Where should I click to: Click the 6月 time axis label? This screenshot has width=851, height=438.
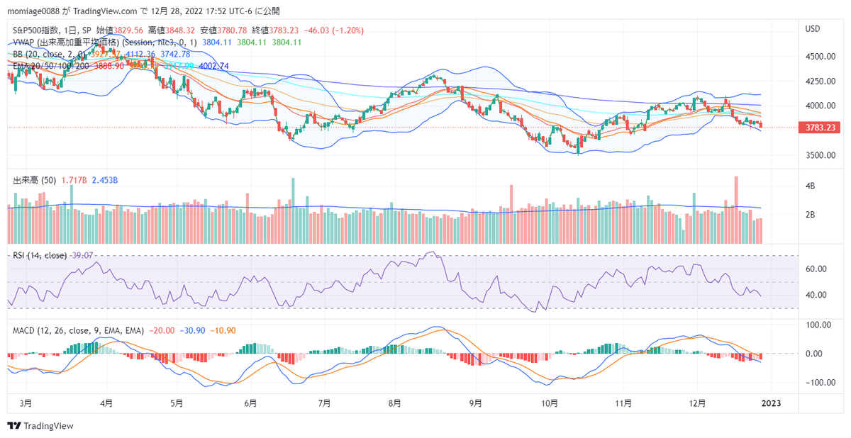(250, 403)
